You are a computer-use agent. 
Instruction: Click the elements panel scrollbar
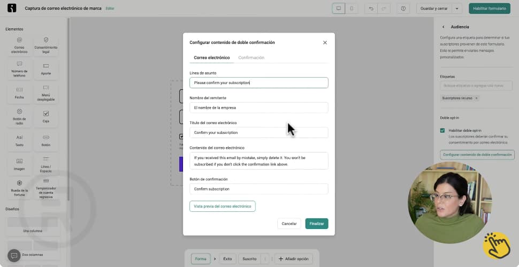68,109
